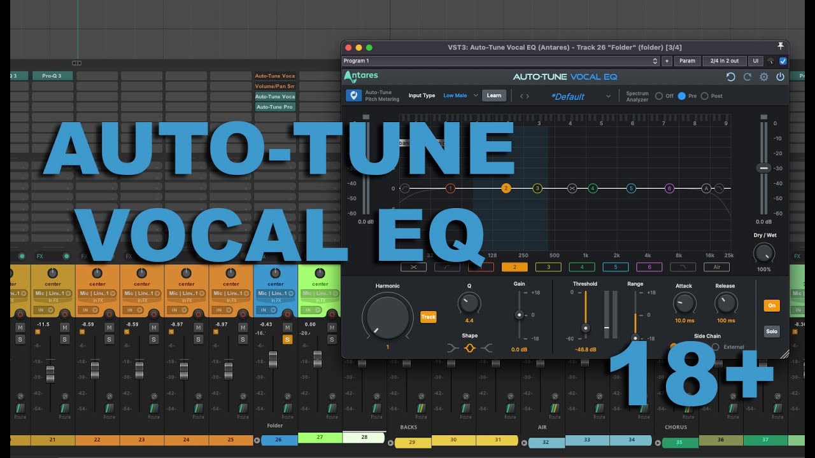The image size is (815, 458).
Task: Click the Threshold slider handle
Action: click(586, 328)
